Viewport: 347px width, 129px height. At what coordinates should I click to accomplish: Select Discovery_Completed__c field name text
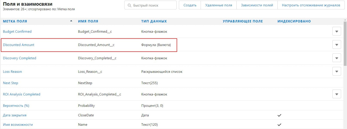97,58
